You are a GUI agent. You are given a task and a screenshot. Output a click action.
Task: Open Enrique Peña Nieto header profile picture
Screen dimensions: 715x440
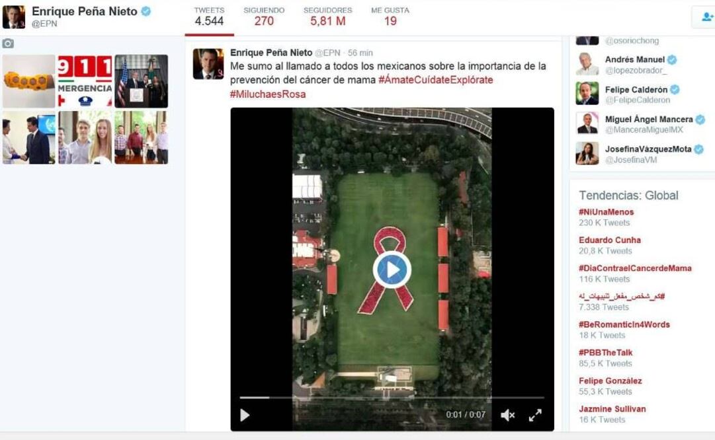pyautogui.click(x=14, y=17)
